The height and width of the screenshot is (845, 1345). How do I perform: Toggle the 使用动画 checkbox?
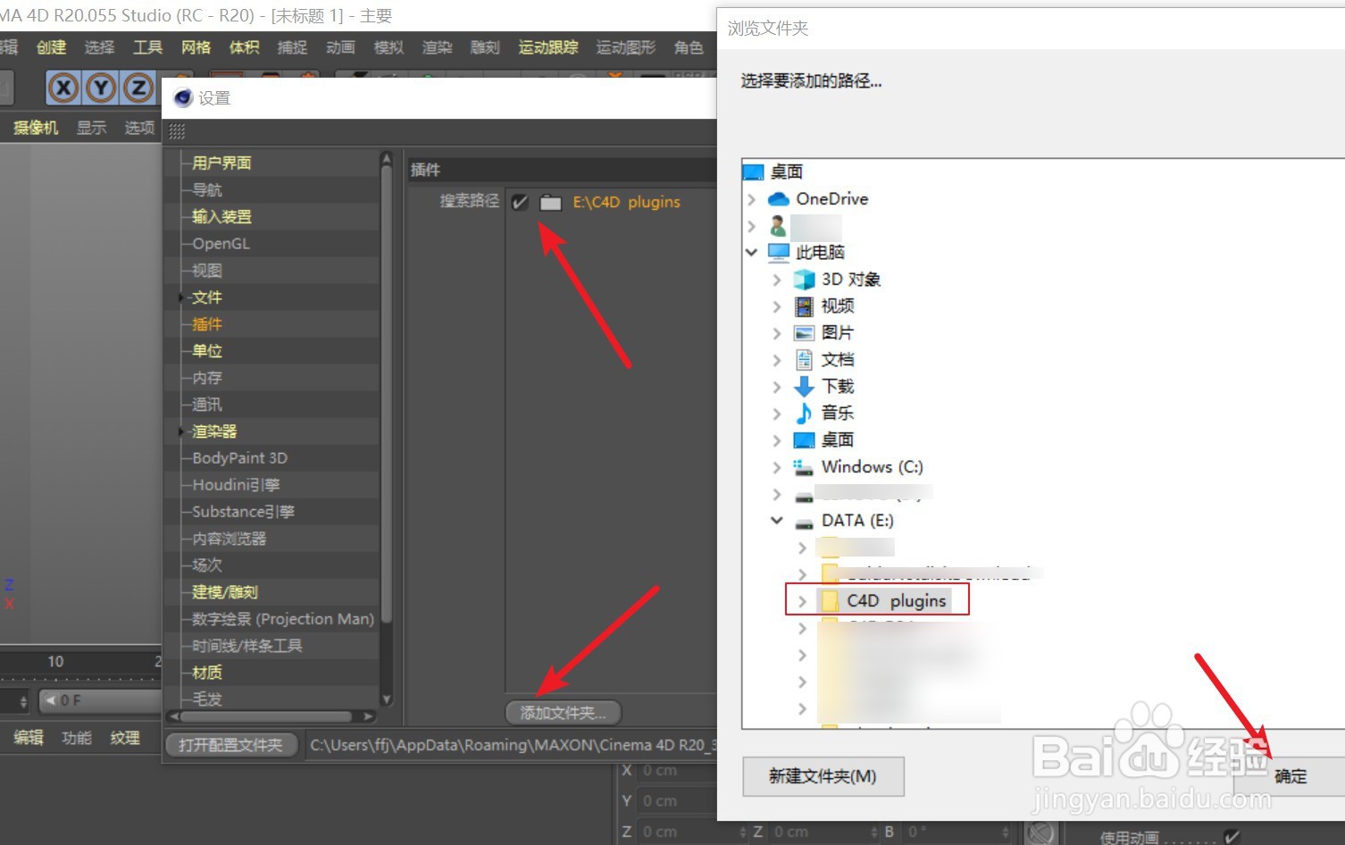pyautogui.click(x=1232, y=836)
